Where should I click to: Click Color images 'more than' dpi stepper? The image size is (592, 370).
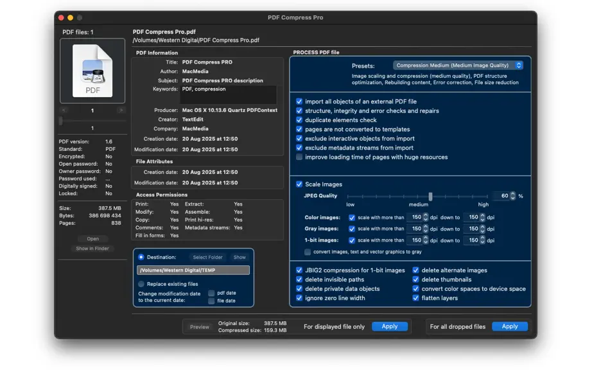click(x=426, y=218)
